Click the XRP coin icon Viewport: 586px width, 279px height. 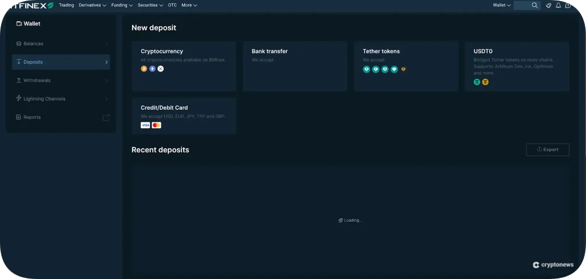coord(161,69)
